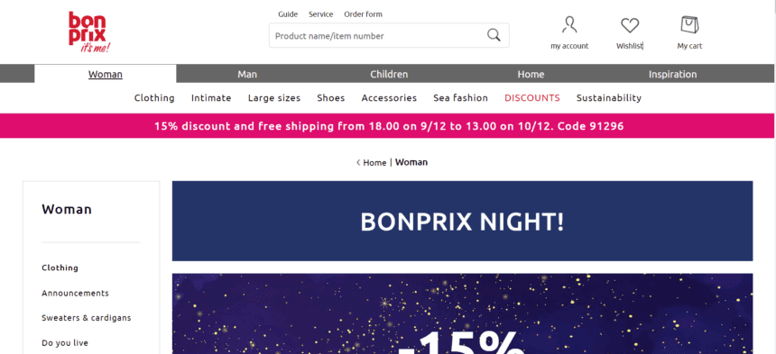Open the Sea fashion menu

point(460,98)
